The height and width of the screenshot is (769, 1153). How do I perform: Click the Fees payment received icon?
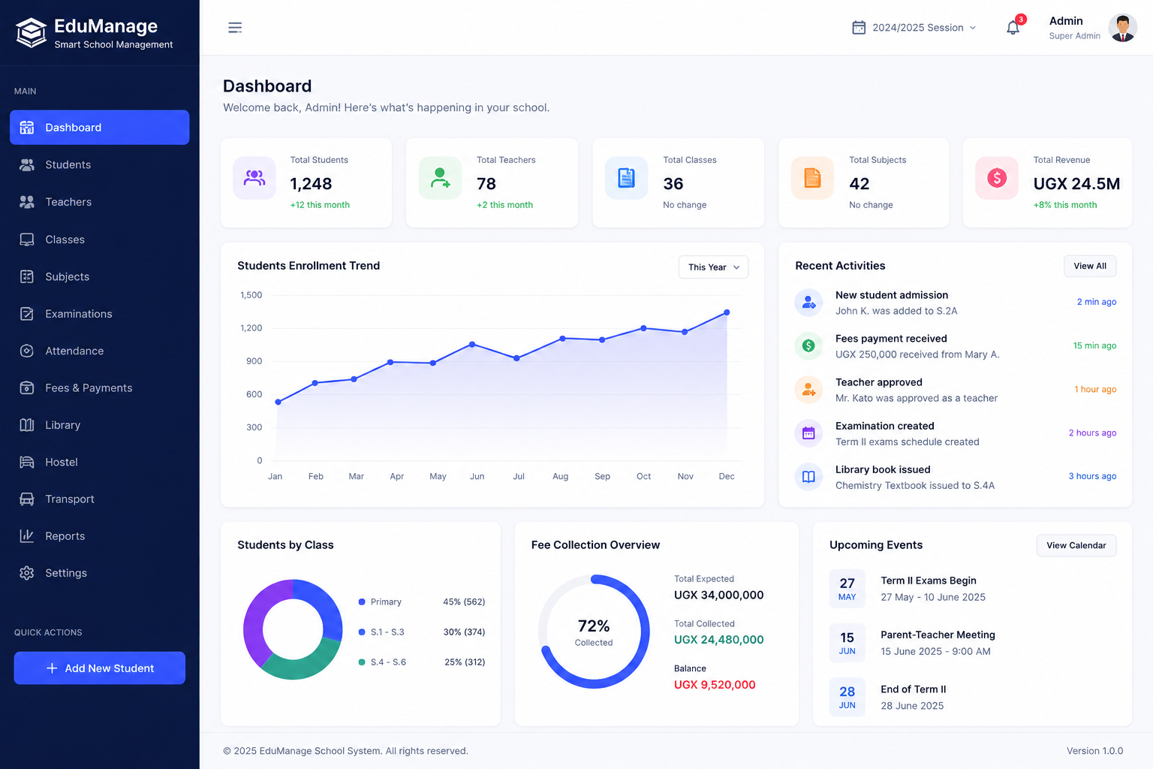tap(808, 345)
